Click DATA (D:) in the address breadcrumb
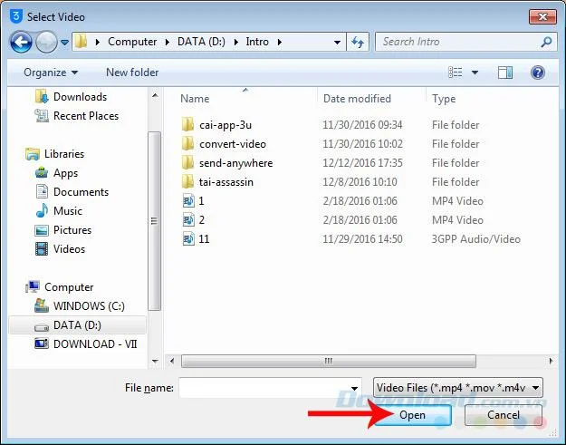 coord(201,42)
